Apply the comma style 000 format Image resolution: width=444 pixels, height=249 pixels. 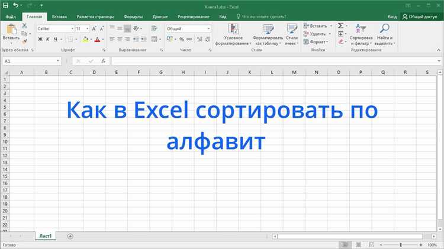click(189, 39)
